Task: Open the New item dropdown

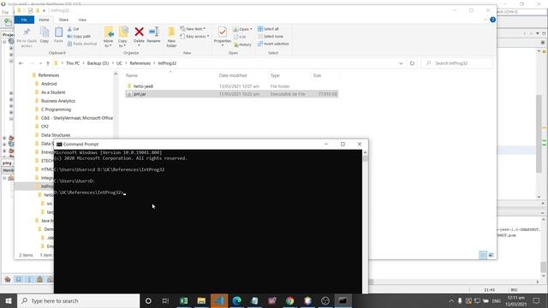Action: [193, 28]
